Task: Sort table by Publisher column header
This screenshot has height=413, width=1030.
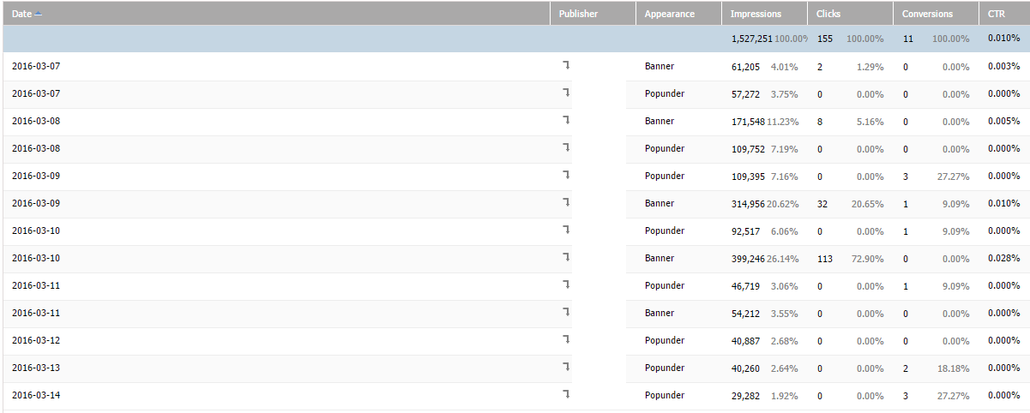Action: point(578,14)
